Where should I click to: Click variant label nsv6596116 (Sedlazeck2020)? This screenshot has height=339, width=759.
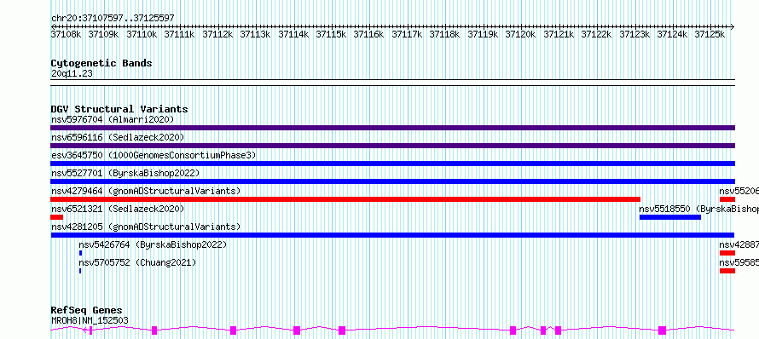(118, 137)
